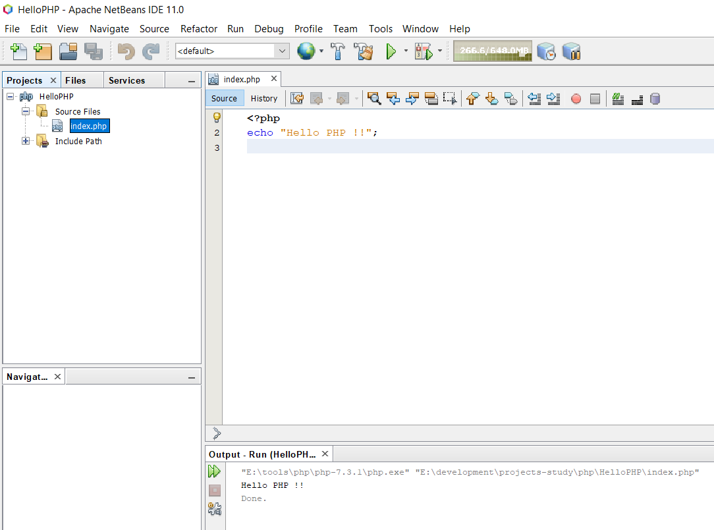The width and height of the screenshot is (714, 530).
Task: Click the Comment lines icon
Action: click(618, 98)
